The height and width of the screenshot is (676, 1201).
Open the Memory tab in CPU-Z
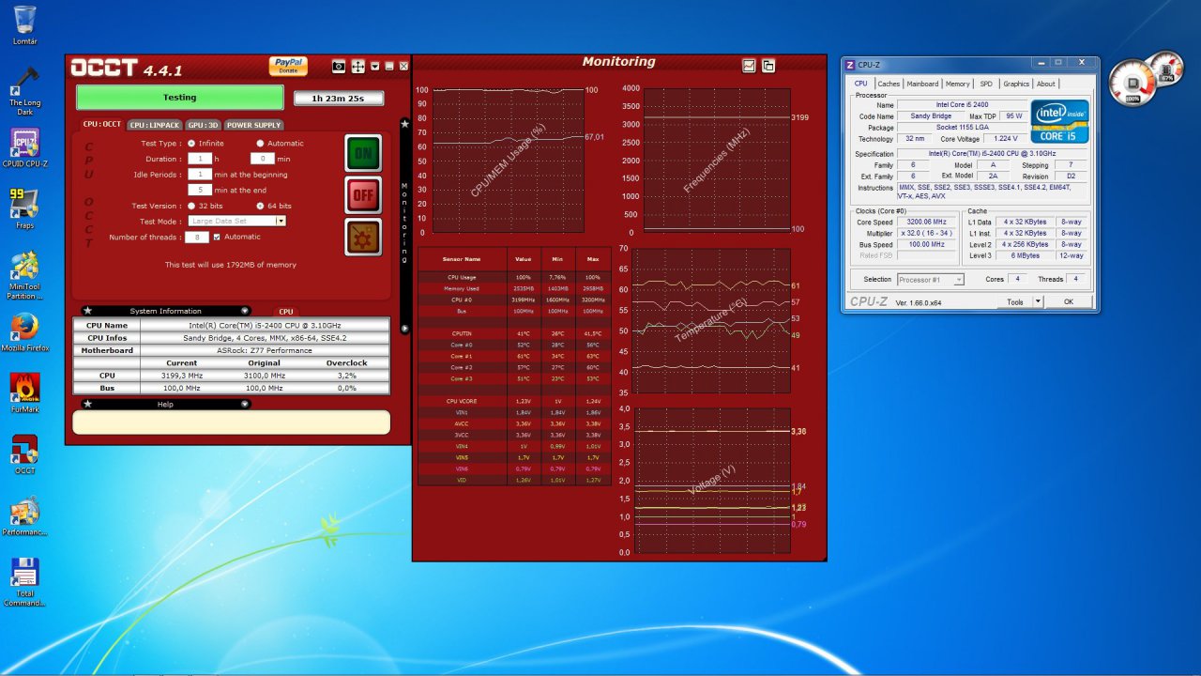(x=958, y=84)
